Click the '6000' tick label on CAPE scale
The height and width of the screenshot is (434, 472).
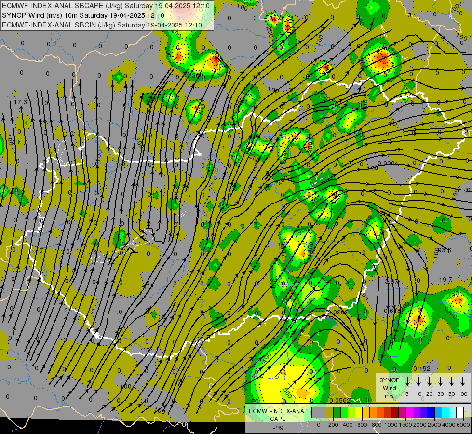[x=464, y=425]
